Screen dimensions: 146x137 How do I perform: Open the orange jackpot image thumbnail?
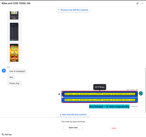click(x=14, y=53)
